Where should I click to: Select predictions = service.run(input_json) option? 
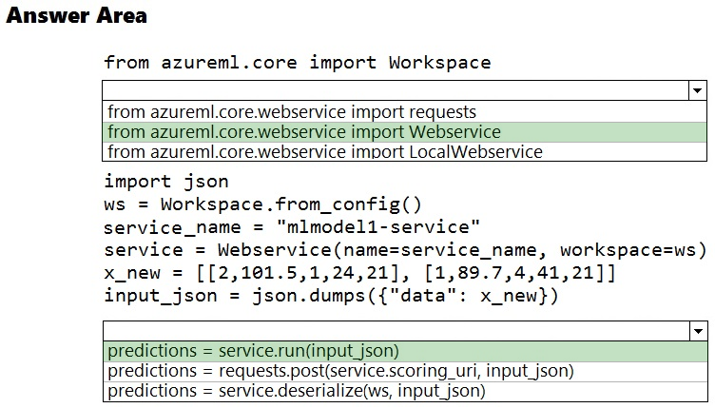(x=405, y=351)
